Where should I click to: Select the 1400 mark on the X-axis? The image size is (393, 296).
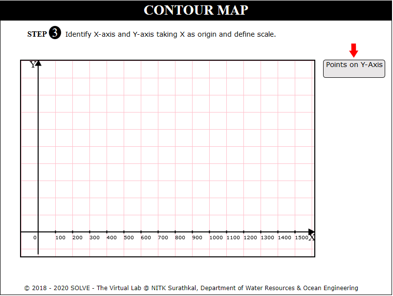click(x=284, y=238)
